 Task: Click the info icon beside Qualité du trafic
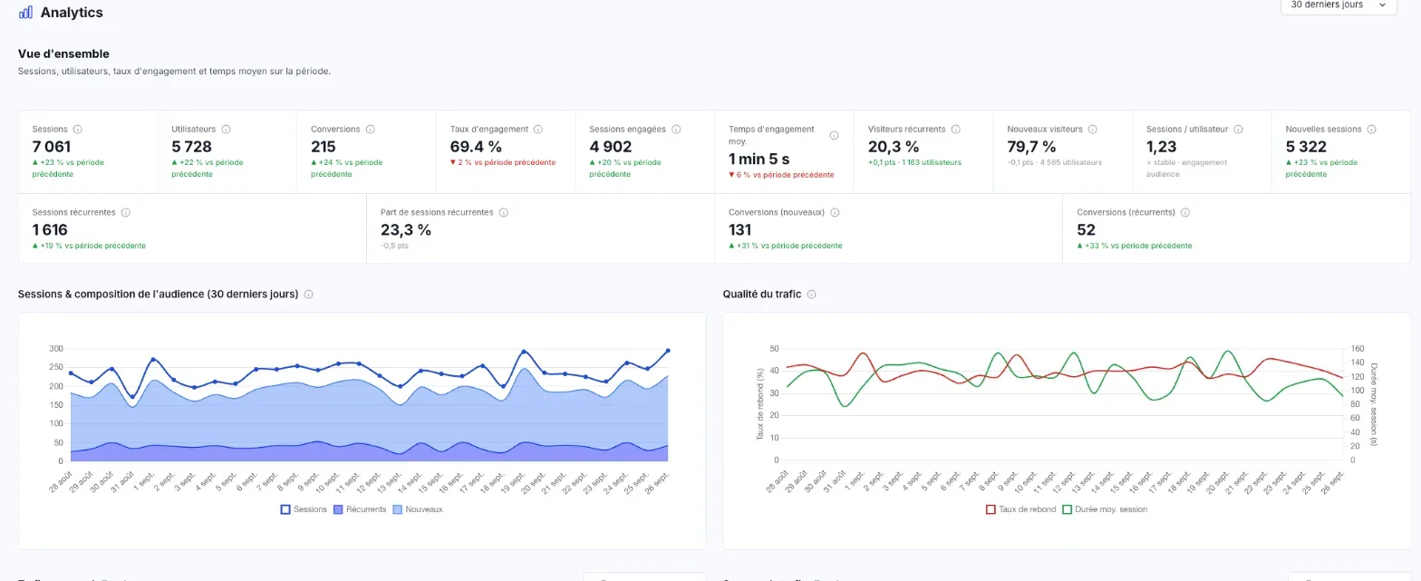pyautogui.click(x=812, y=295)
